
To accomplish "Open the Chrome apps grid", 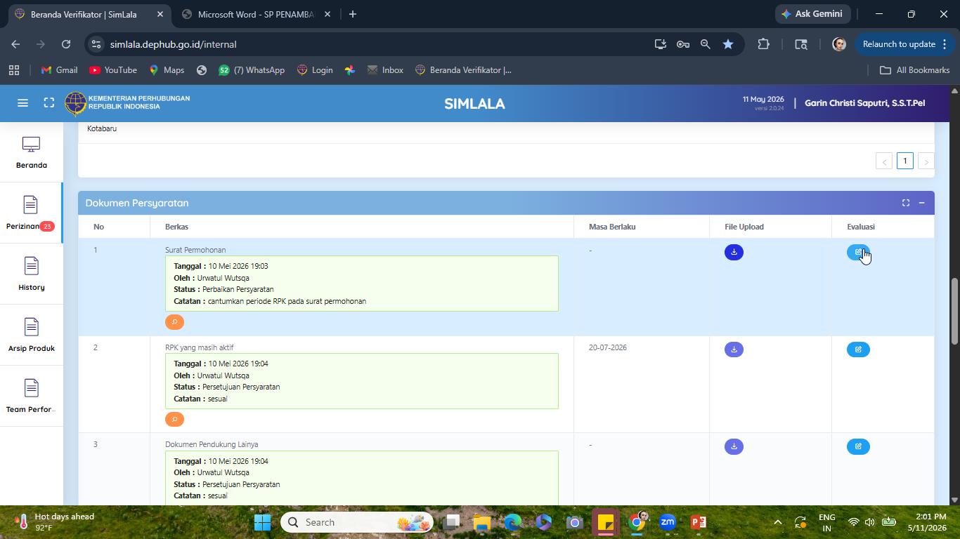I will pyautogui.click(x=14, y=70).
